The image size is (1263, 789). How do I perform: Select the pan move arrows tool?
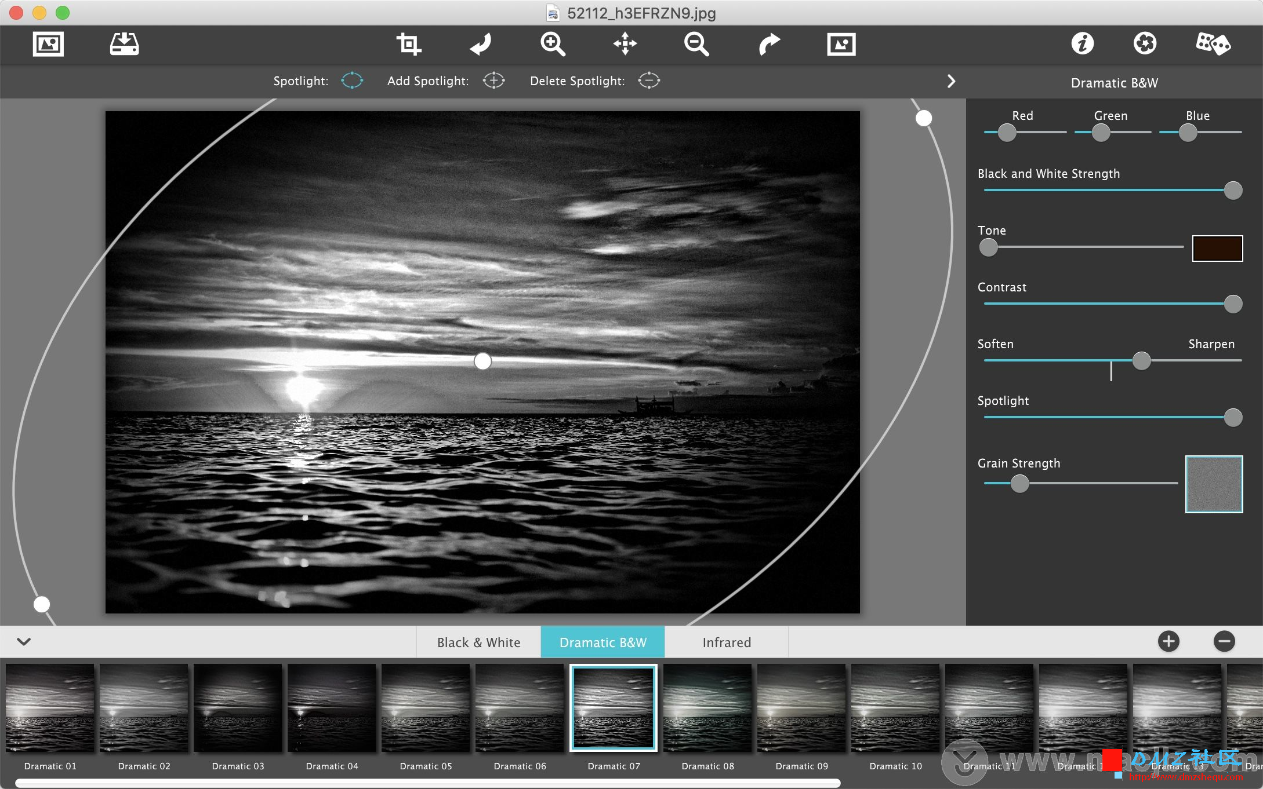pyautogui.click(x=625, y=44)
